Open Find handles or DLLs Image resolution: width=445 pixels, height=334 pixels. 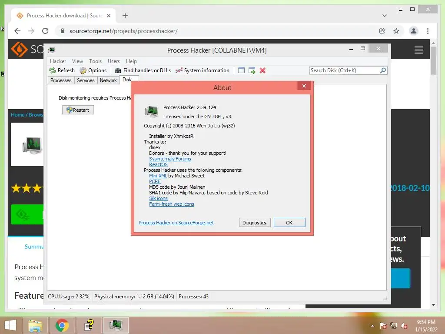click(x=143, y=70)
